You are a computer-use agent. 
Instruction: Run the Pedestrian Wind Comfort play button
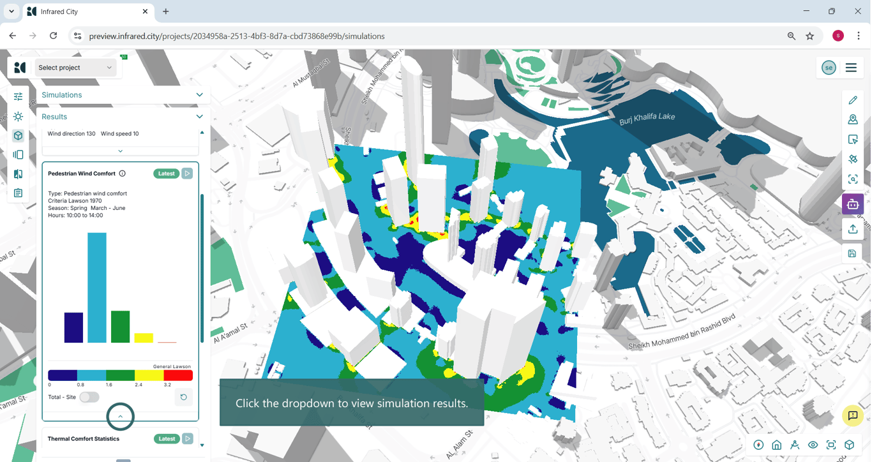(187, 174)
